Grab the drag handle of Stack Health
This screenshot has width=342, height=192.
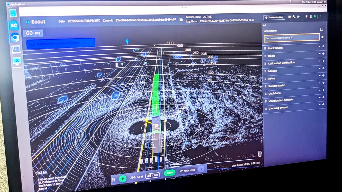265,48
